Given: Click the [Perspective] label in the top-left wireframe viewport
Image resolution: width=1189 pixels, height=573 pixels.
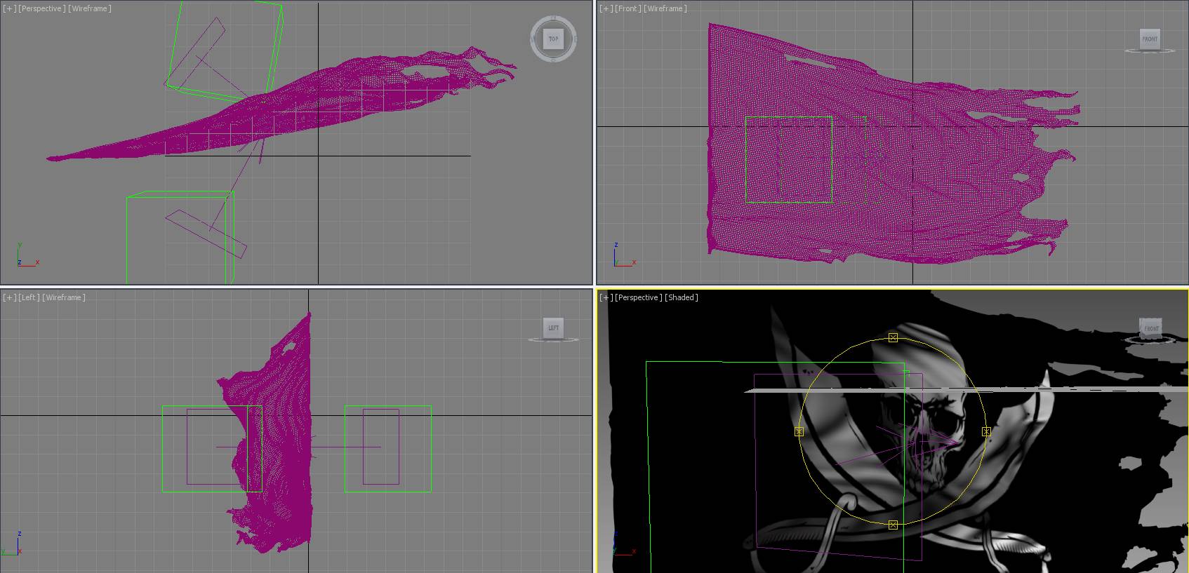Looking at the screenshot, I should point(42,8).
